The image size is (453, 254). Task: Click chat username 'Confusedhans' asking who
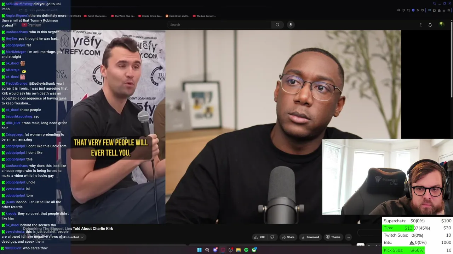(17, 32)
